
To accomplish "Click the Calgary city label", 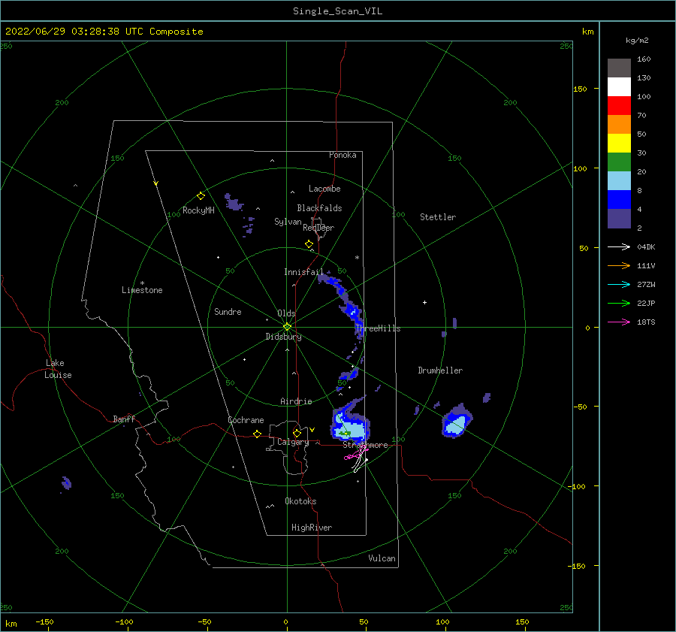I will pyautogui.click(x=293, y=442).
